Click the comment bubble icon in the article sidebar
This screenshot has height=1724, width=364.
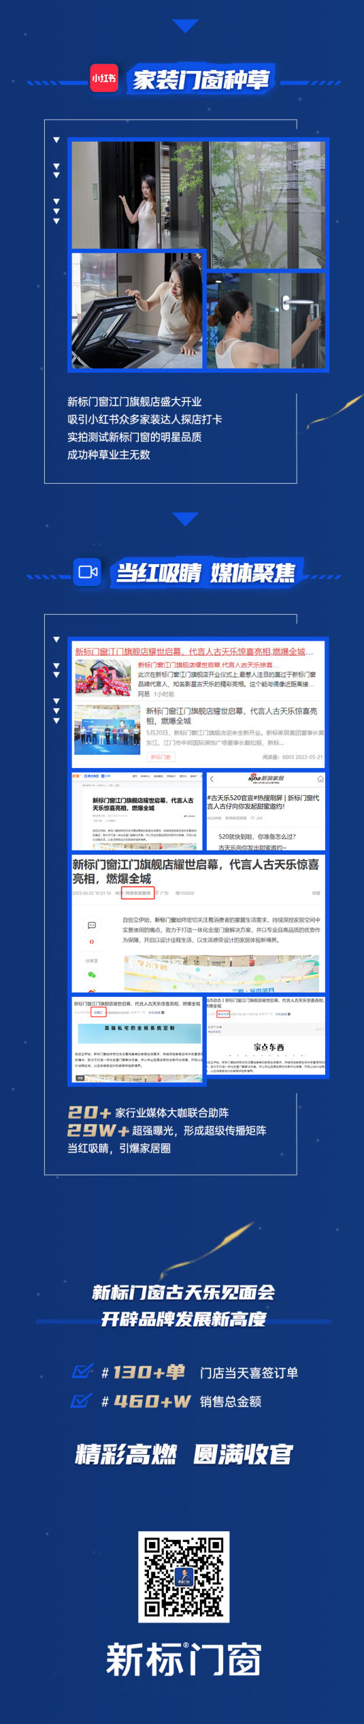coord(91,925)
